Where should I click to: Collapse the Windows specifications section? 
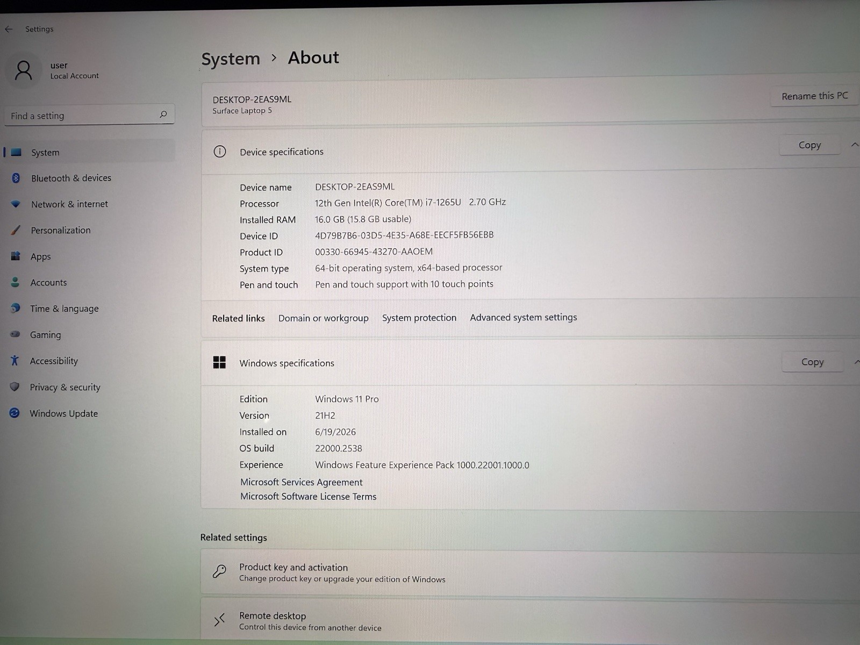tap(856, 362)
